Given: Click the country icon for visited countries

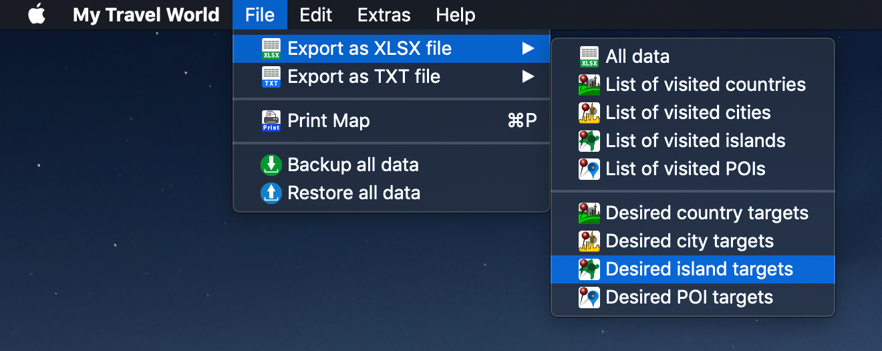Looking at the screenshot, I should (x=589, y=85).
